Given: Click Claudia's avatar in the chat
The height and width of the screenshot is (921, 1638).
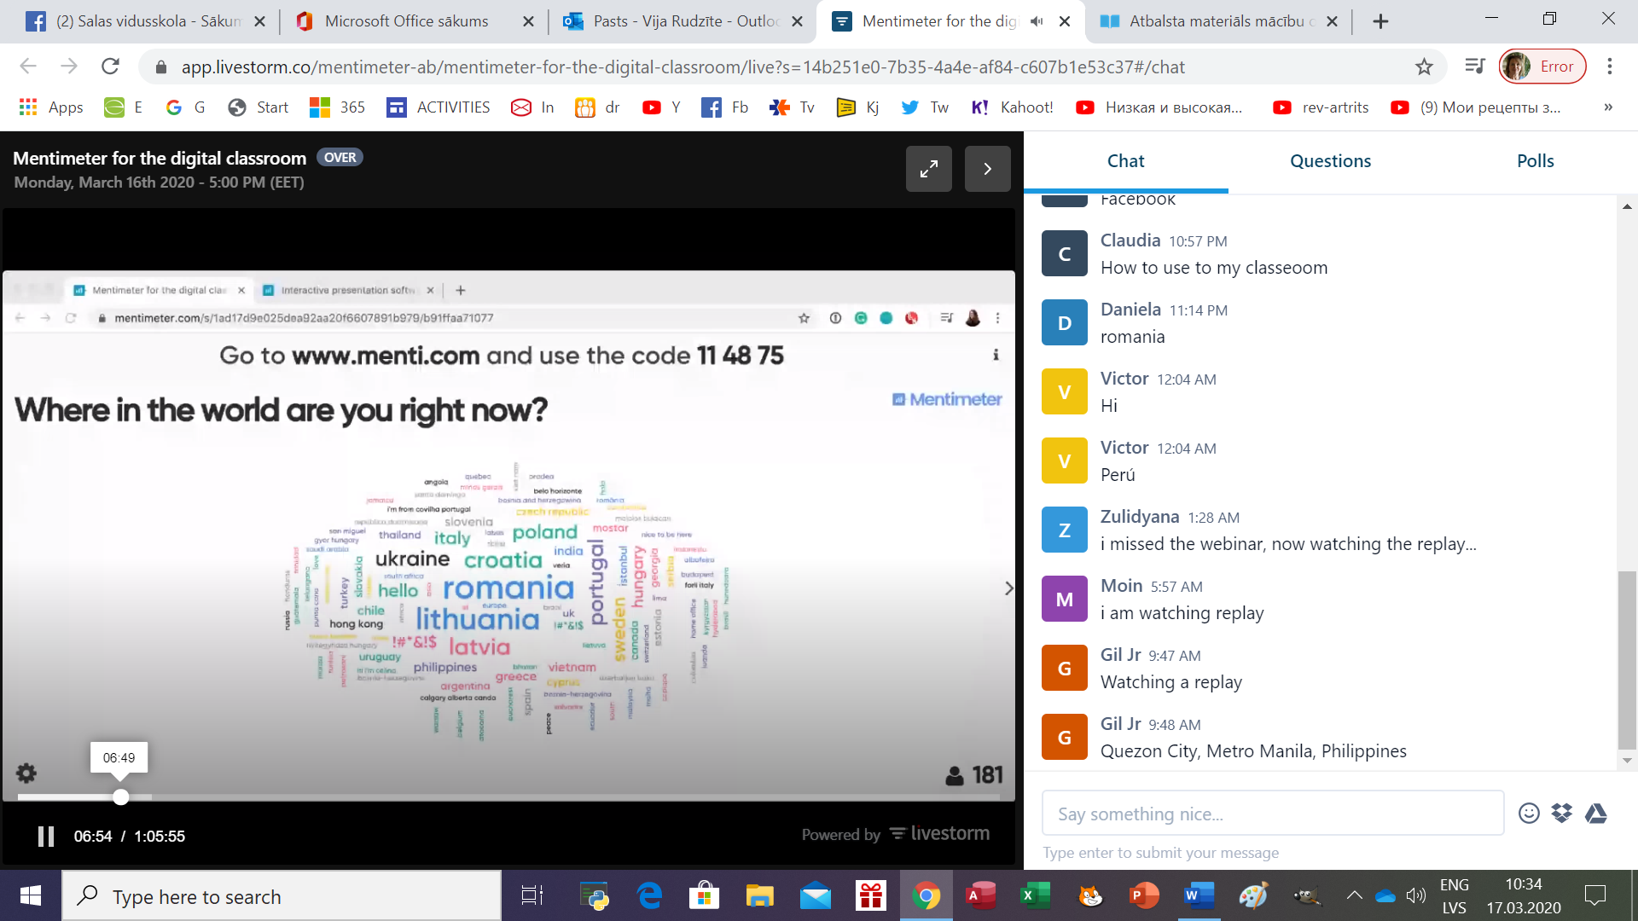Looking at the screenshot, I should coord(1064,253).
